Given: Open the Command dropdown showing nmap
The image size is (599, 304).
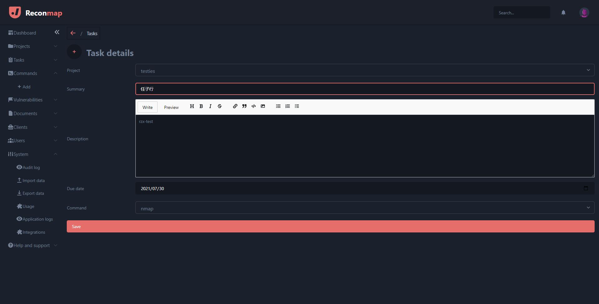Looking at the screenshot, I should pyautogui.click(x=364, y=208).
